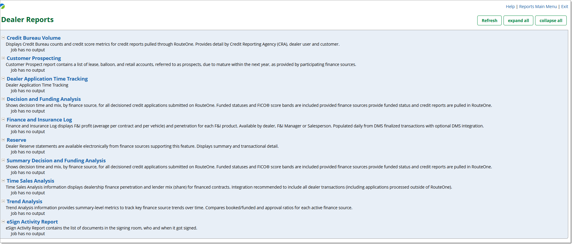Collapse the Credit Bureau Volume section

pos(3,38)
